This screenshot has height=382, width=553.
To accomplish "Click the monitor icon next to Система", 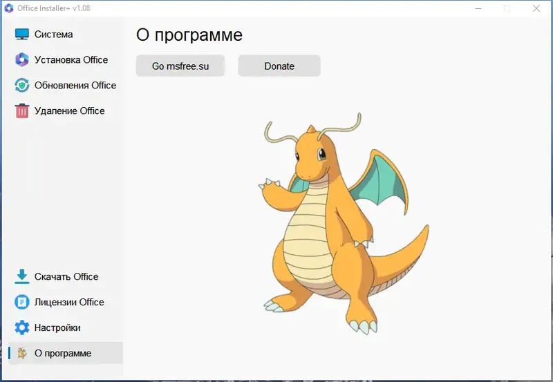I will tap(22, 34).
